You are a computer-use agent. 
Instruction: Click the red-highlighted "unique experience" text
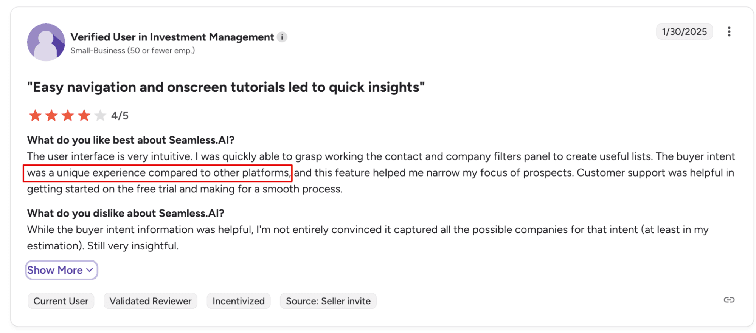coord(158,173)
